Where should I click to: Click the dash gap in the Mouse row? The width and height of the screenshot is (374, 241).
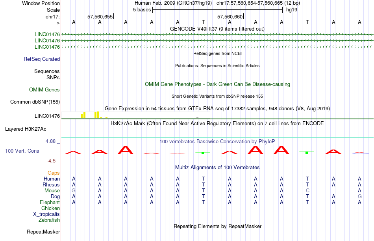pos(333,191)
